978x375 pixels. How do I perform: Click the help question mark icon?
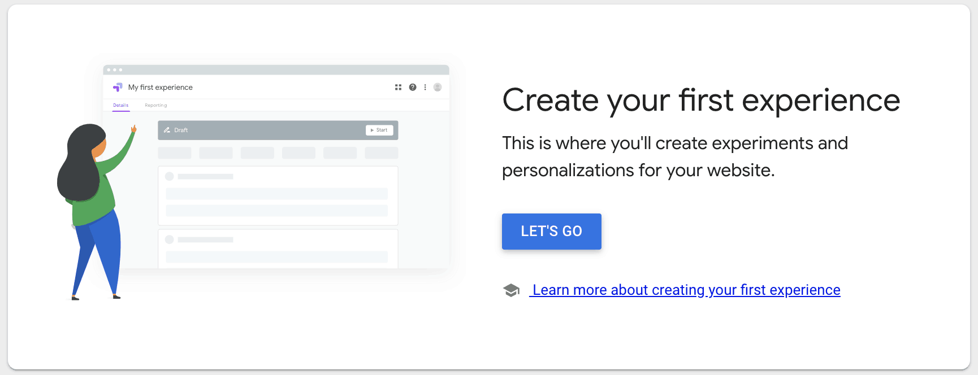[413, 87]
